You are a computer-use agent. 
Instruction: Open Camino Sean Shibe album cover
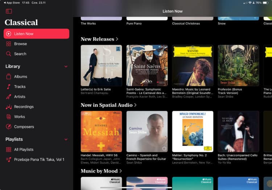click(x=147, y=132)
